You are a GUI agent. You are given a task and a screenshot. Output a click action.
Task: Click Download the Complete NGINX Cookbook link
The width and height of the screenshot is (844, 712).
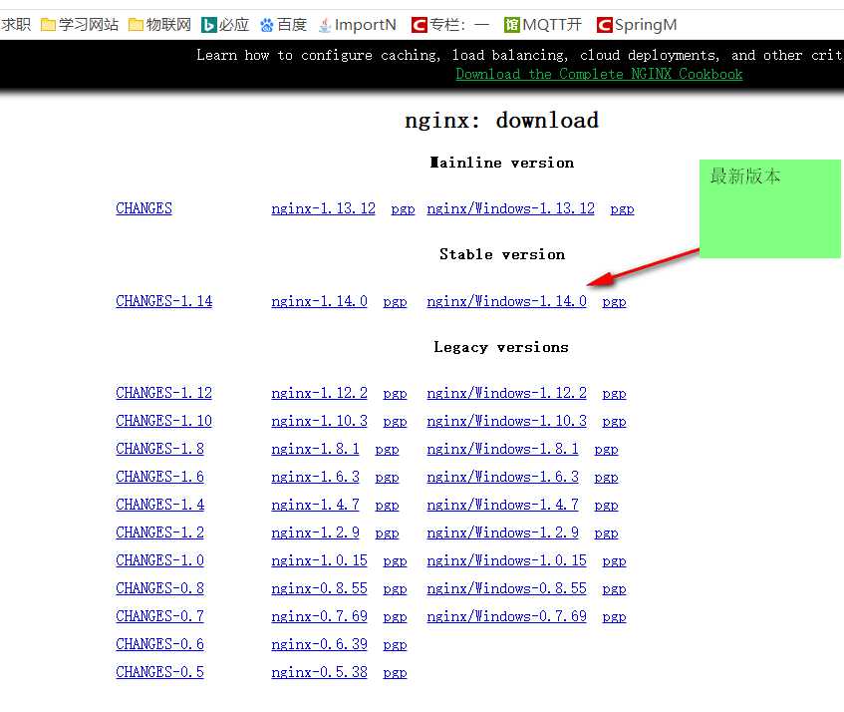point(599,74)
